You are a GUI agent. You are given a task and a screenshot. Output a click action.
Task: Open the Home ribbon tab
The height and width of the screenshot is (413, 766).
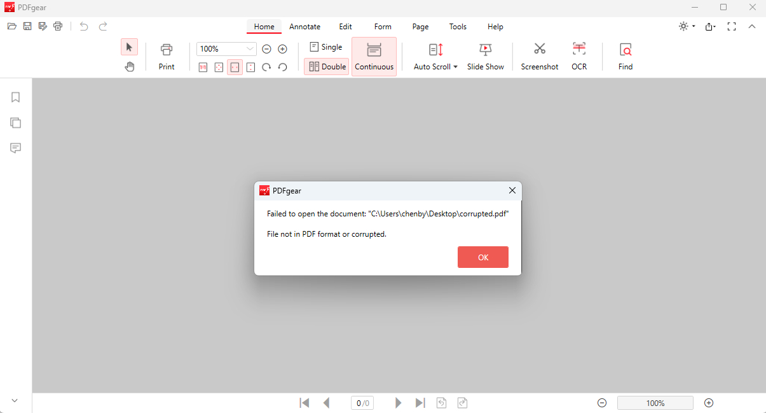[x=264, y=27]
